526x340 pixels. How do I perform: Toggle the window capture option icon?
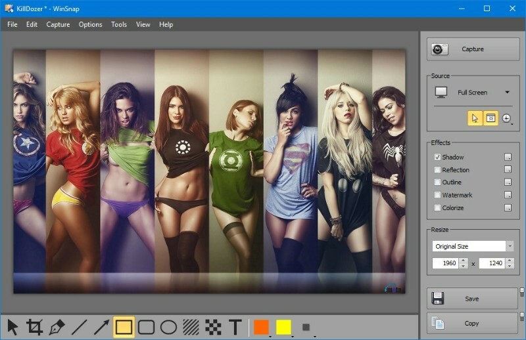tap(490, 118)
